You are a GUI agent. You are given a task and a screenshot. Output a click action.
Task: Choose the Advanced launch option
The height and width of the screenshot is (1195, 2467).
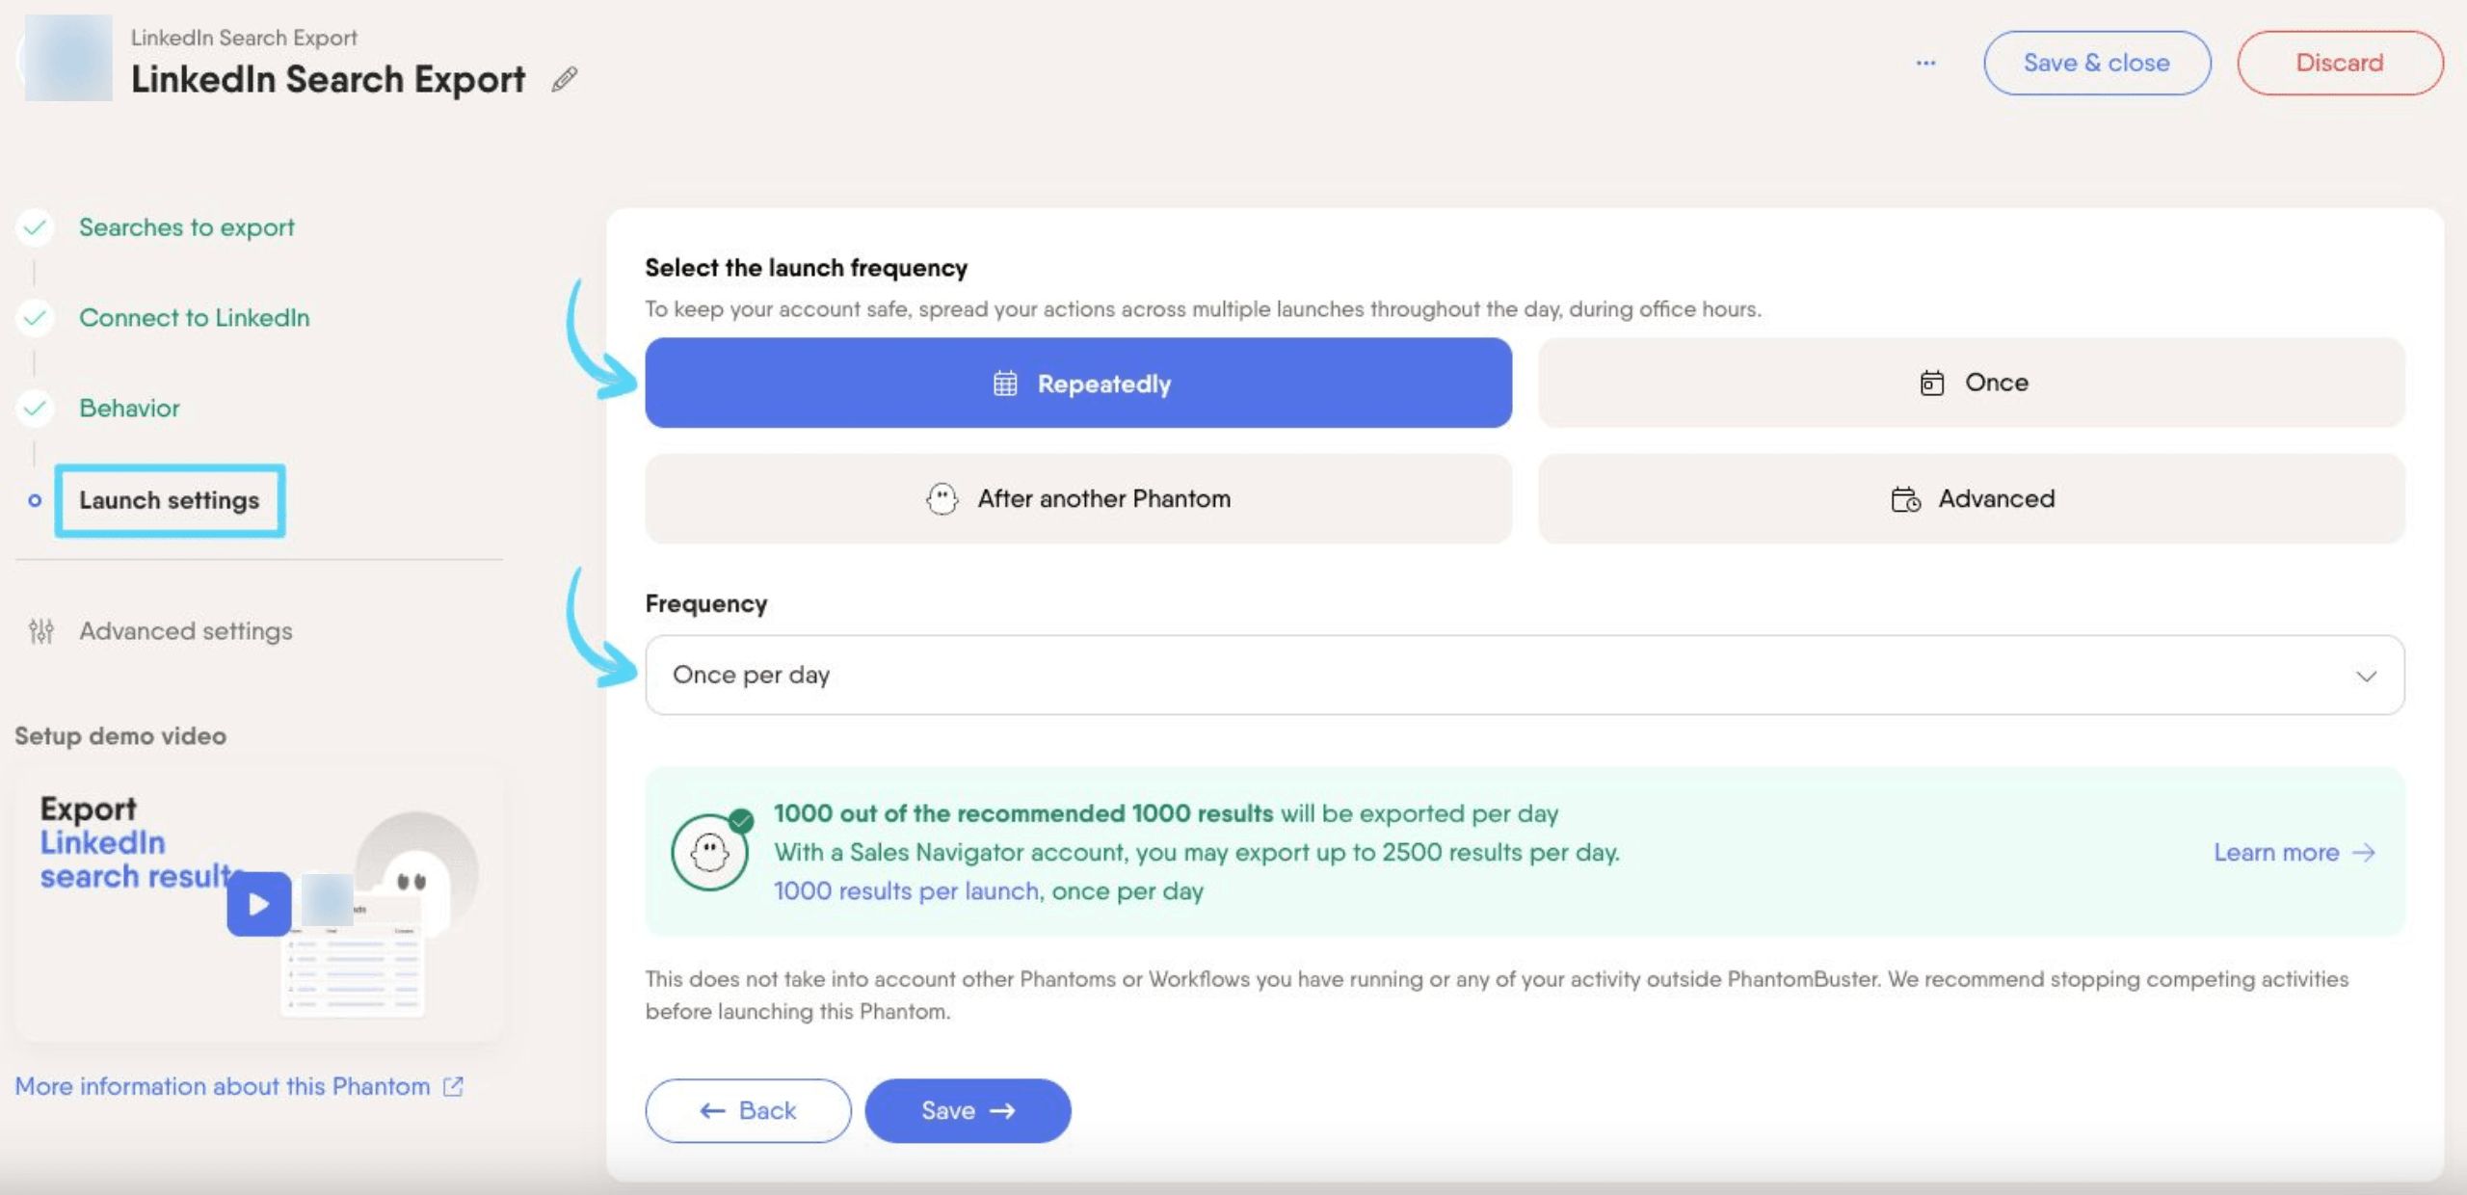tap(1972, 498)
